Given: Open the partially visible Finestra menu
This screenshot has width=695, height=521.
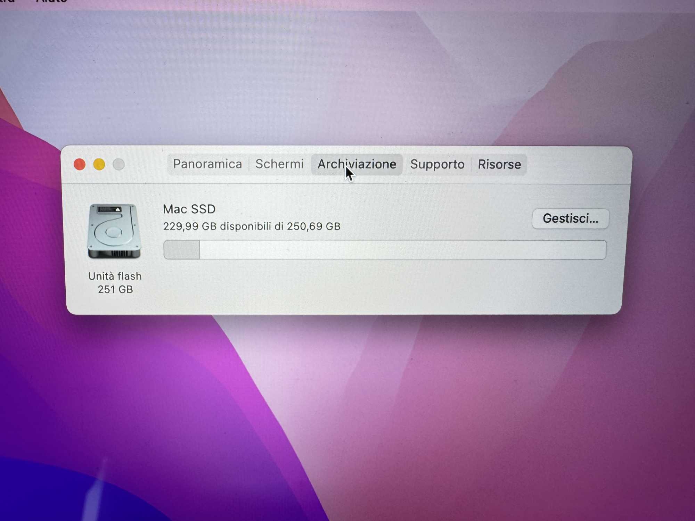Looking at the screenshot, I should [7, 1].
